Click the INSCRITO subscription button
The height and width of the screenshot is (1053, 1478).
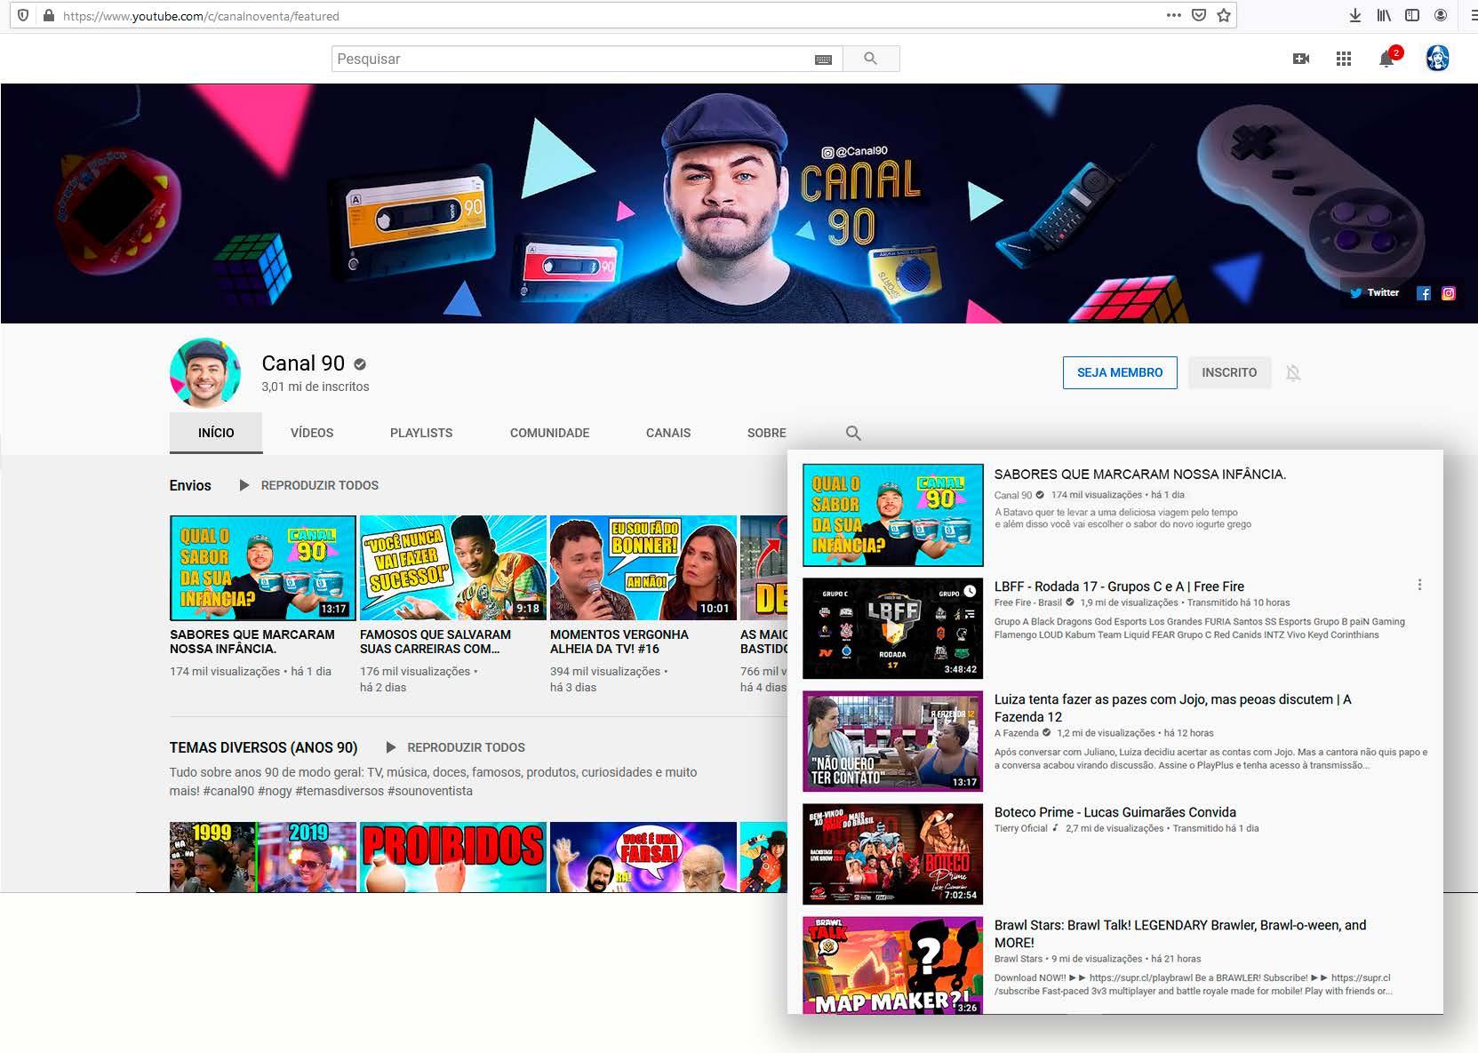(x=1229, y=372)
